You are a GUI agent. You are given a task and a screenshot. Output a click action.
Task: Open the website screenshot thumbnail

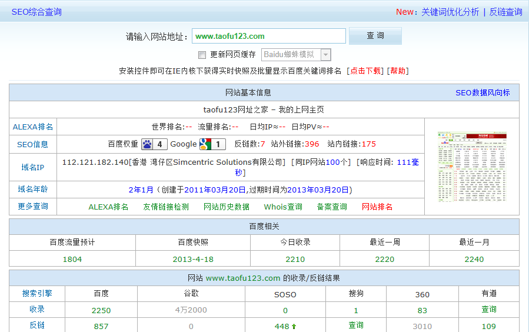pyautogui.click(x=472, y=167)
